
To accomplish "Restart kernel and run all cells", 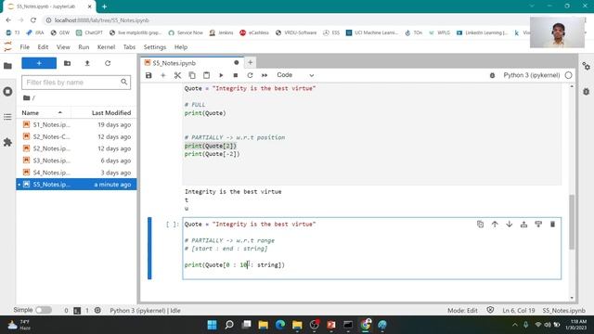I will [x=265, y=75].
